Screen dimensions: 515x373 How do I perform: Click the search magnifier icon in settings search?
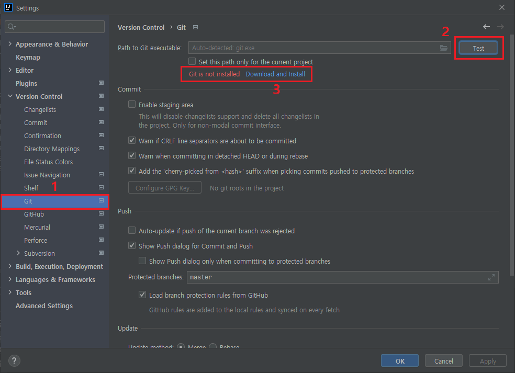point(12,27)
